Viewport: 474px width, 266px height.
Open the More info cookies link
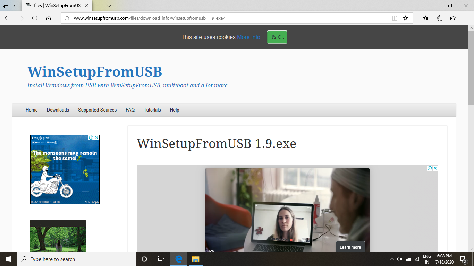(x=248, y=37)
